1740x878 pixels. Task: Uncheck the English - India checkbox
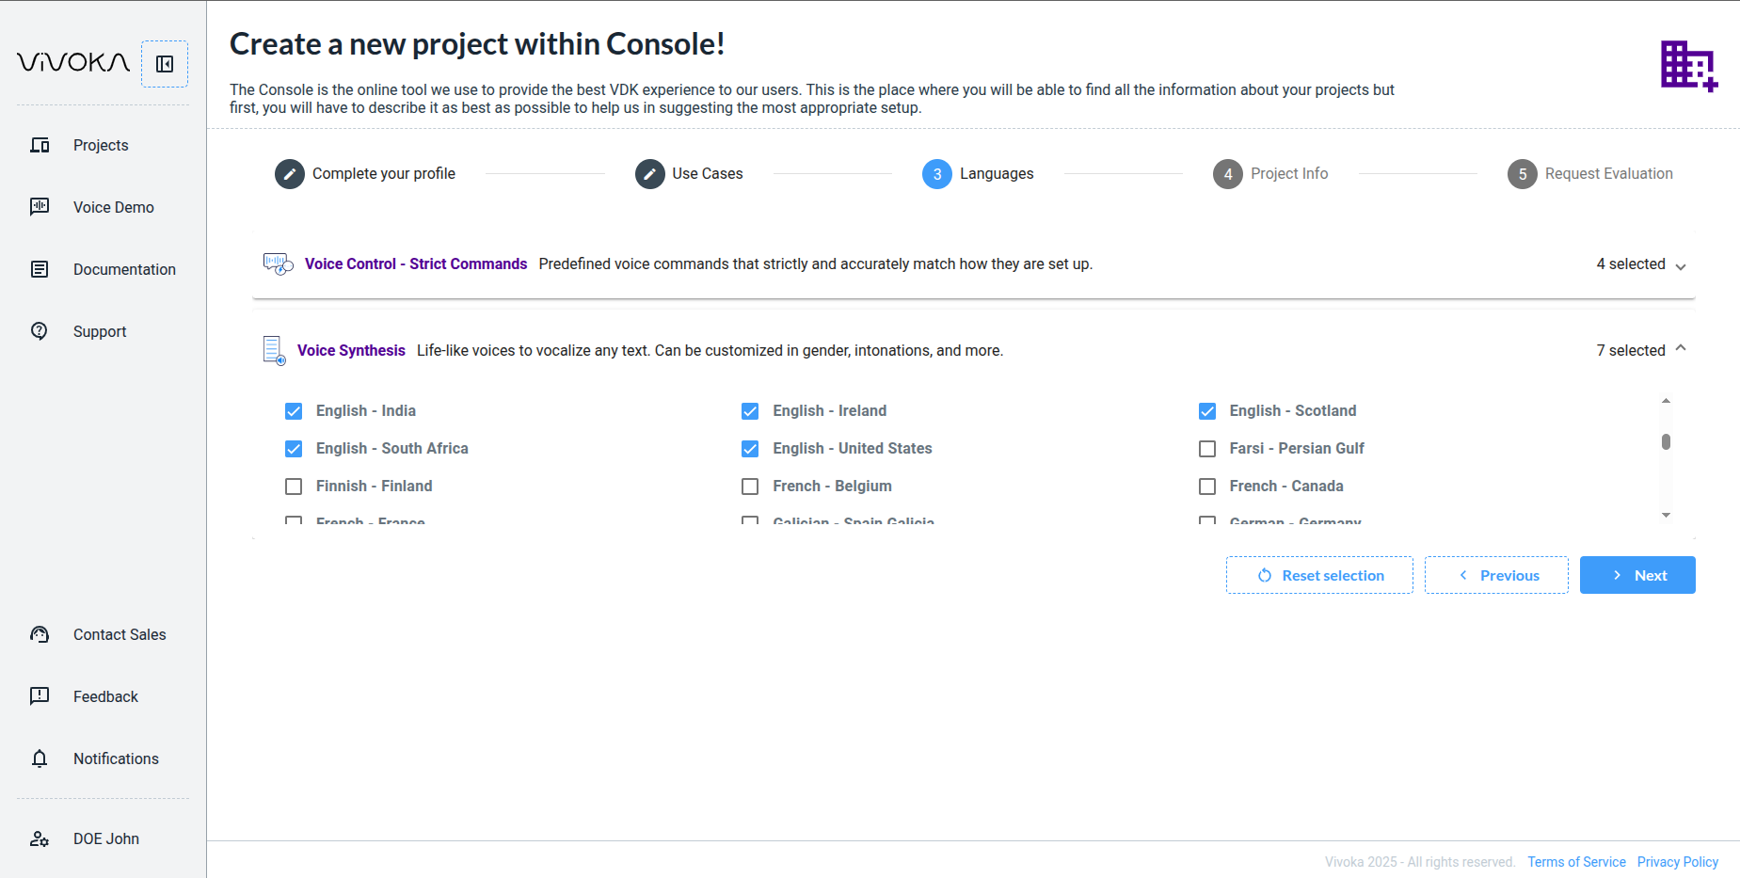pos(294,411)
